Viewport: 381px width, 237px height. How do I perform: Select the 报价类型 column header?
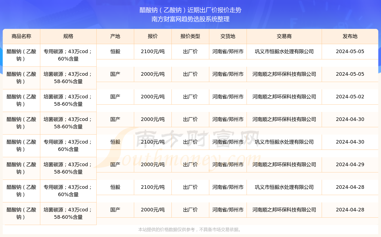click(x=190, y=36)
